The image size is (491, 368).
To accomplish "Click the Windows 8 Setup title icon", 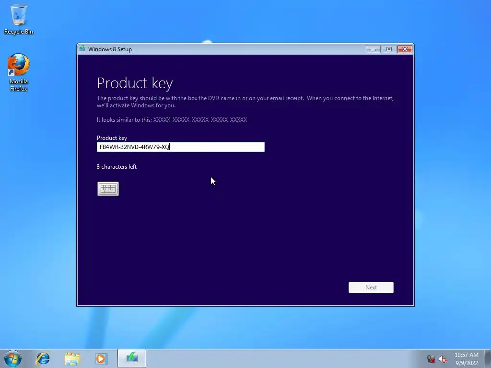I will 82,48.
